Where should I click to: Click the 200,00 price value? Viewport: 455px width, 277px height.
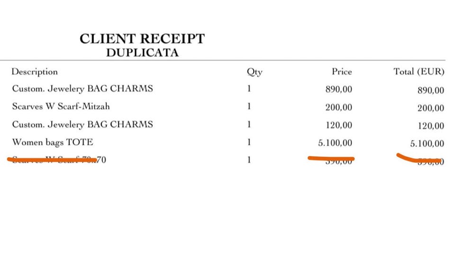pyautogui.click(x=339, y=108)
